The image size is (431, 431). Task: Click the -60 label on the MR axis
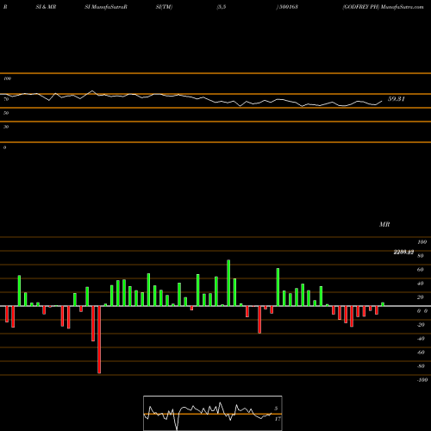tap(421, 353)
